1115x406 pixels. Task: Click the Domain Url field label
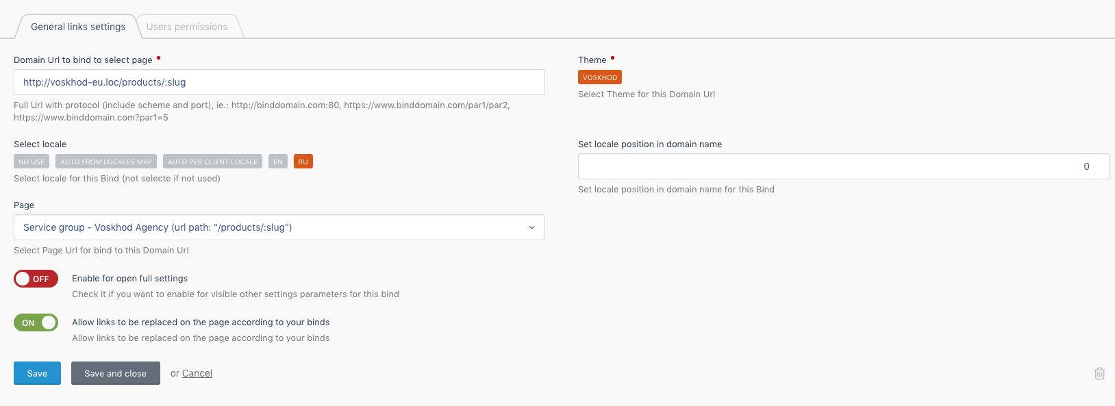pos(83,60)
